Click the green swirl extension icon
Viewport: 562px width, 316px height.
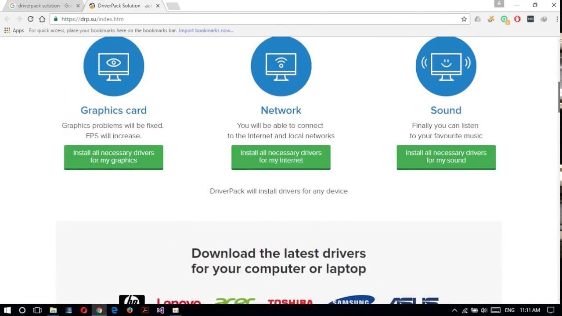[x=504, y=19]
